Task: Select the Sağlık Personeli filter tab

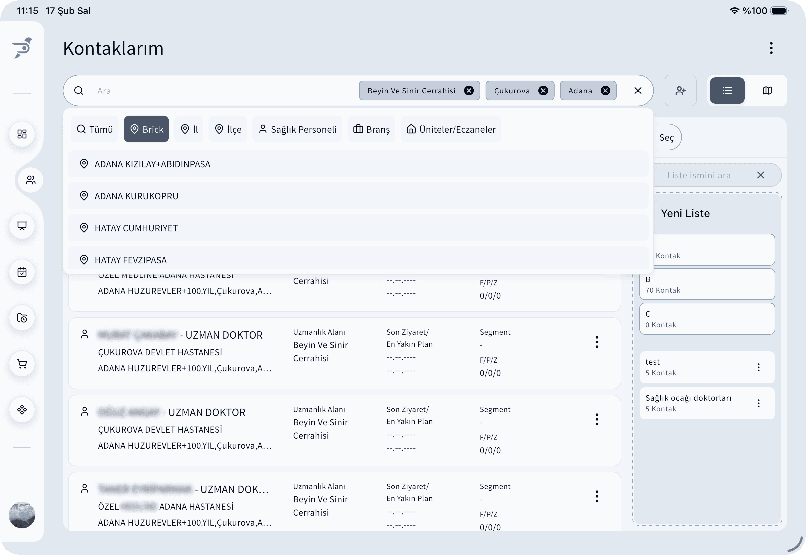Action: (297, 129)
